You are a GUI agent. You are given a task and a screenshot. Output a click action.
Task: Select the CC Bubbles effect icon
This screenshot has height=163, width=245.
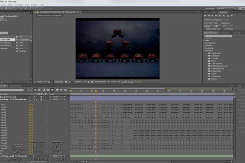209,56
